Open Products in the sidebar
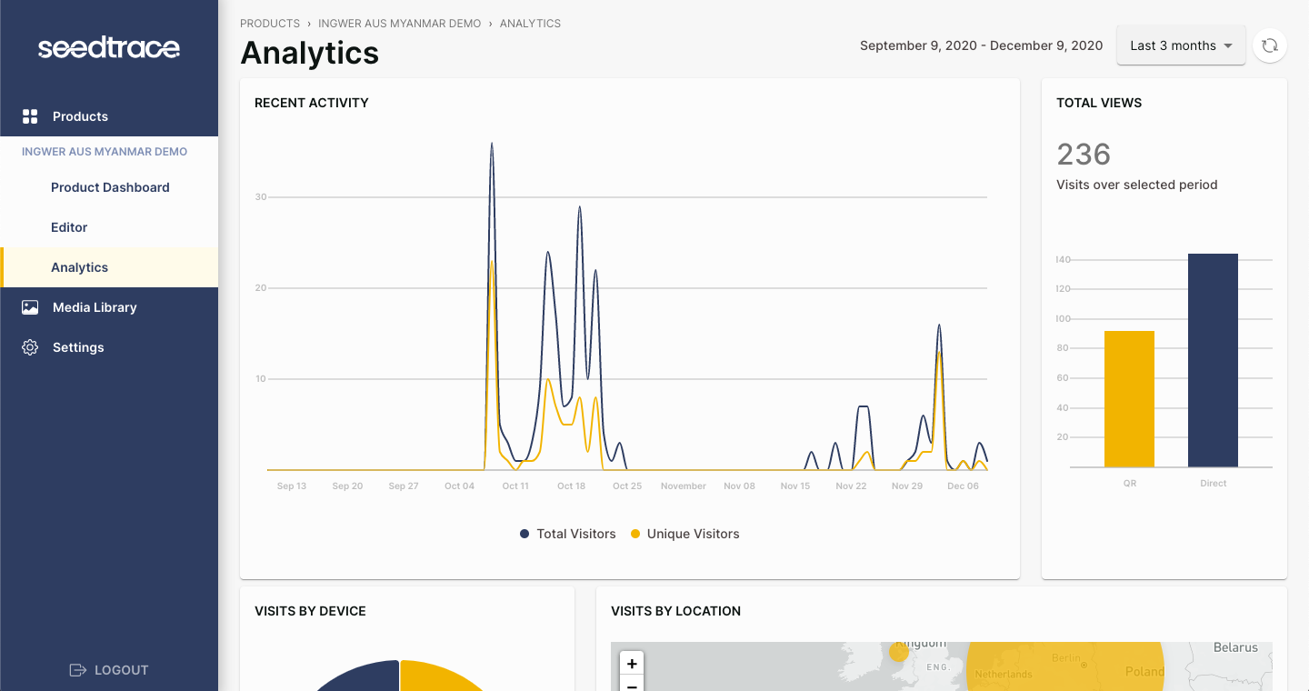This screenshot has height=691, width=1309. point(109,116)
